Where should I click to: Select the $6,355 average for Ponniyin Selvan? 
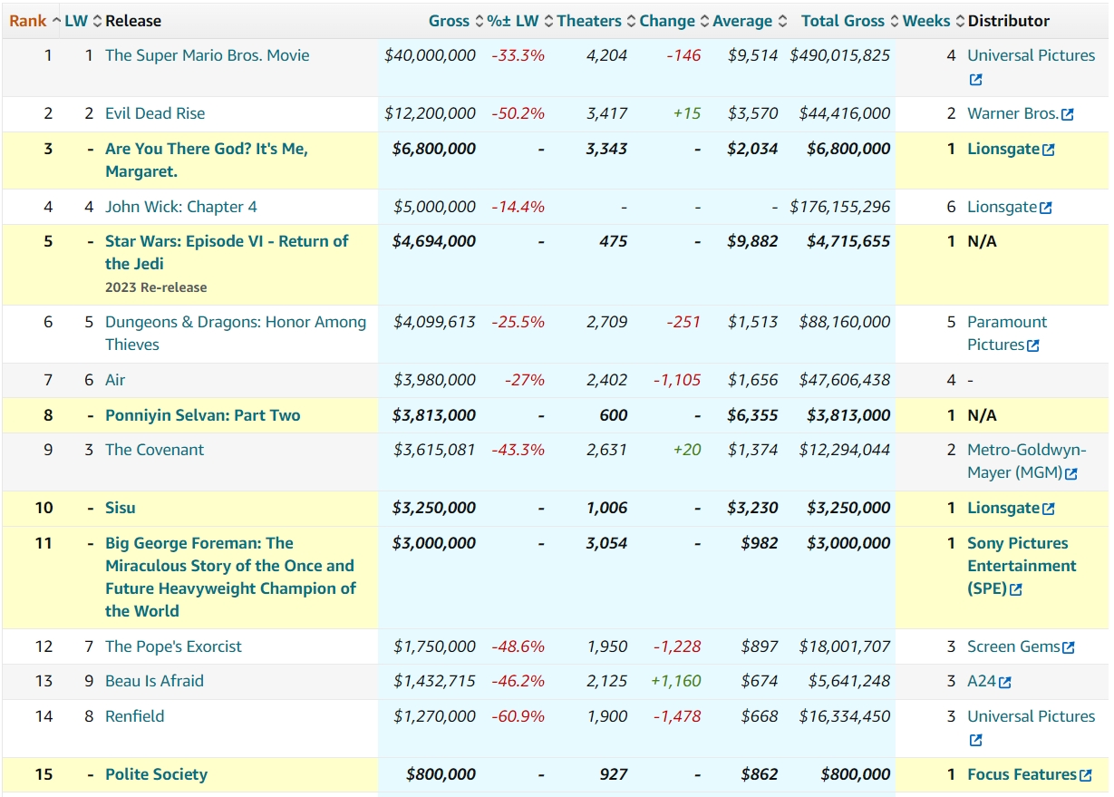[x=752, y=415]
